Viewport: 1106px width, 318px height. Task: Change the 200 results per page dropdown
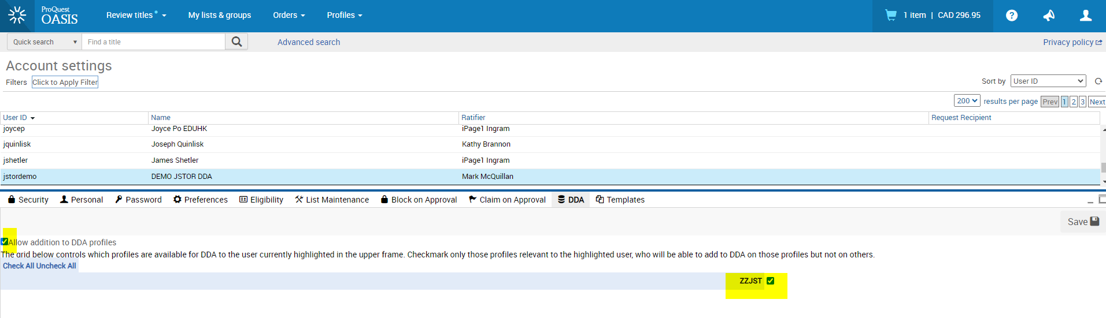tap(967, 101)
